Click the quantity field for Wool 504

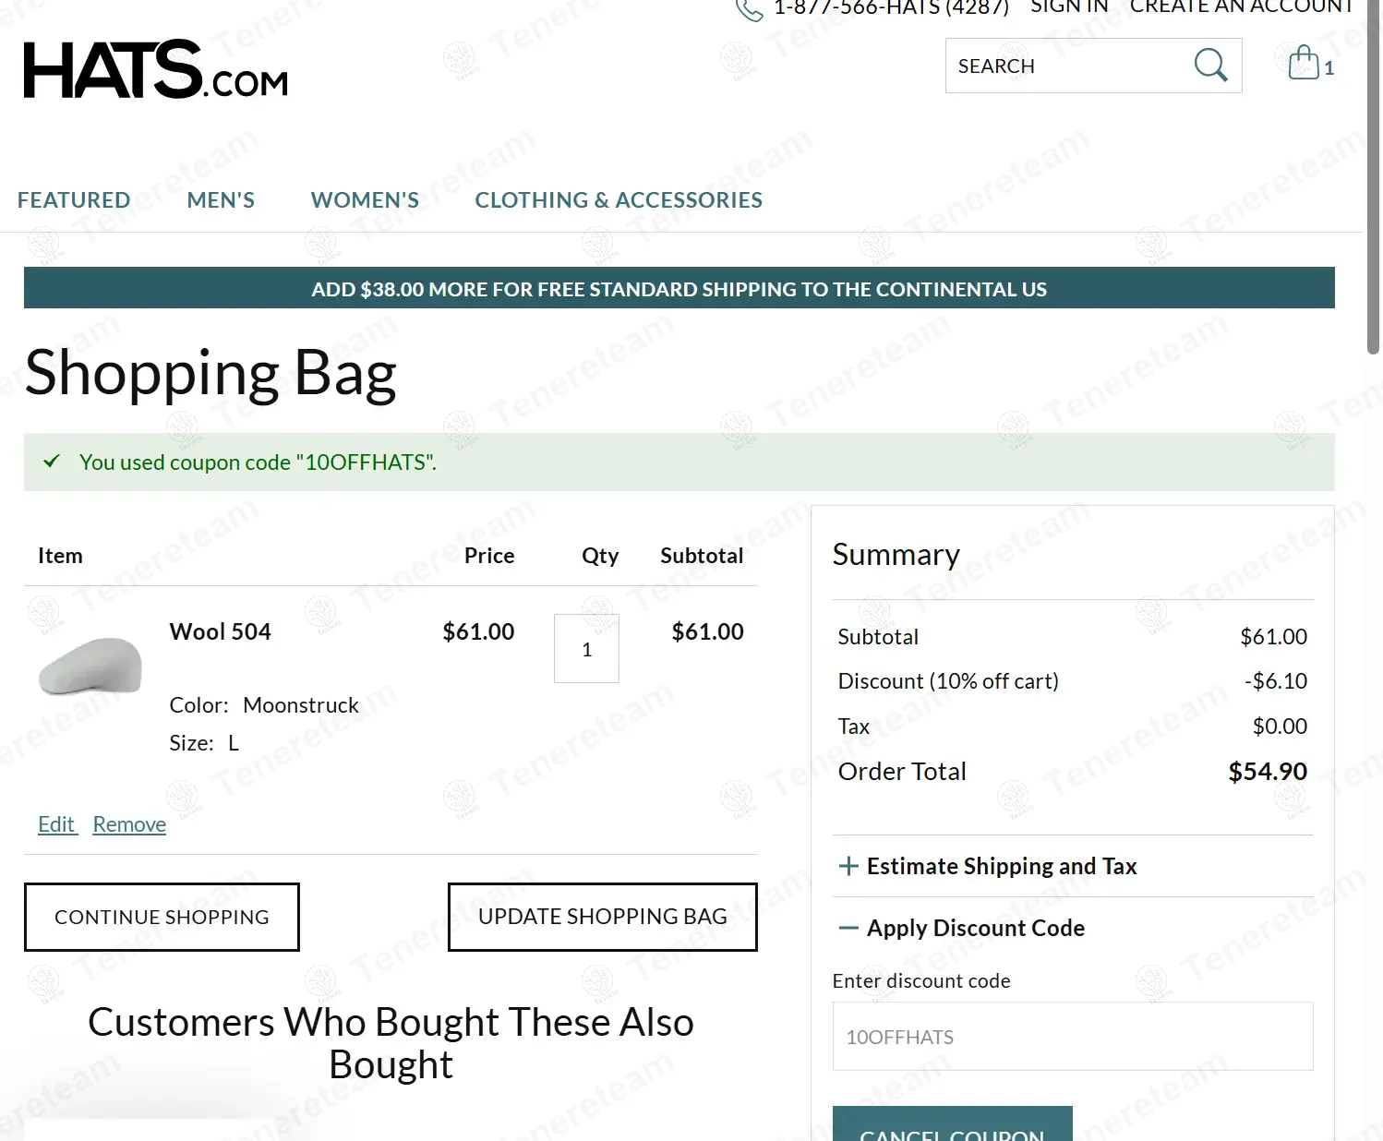[586, 649]
